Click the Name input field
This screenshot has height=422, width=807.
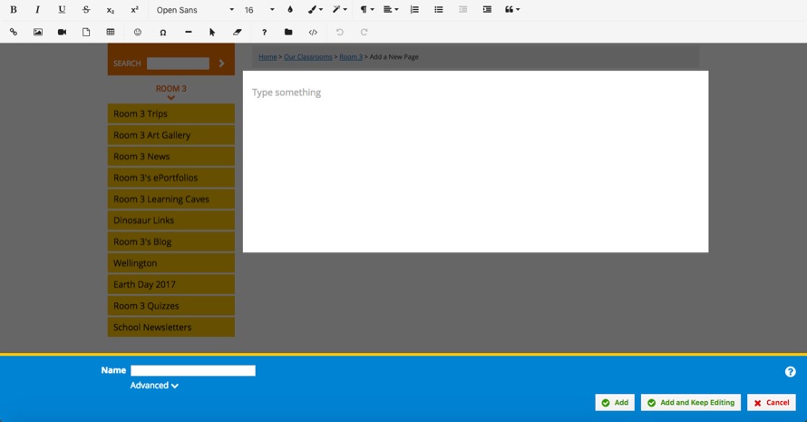[x=193, y=370]
